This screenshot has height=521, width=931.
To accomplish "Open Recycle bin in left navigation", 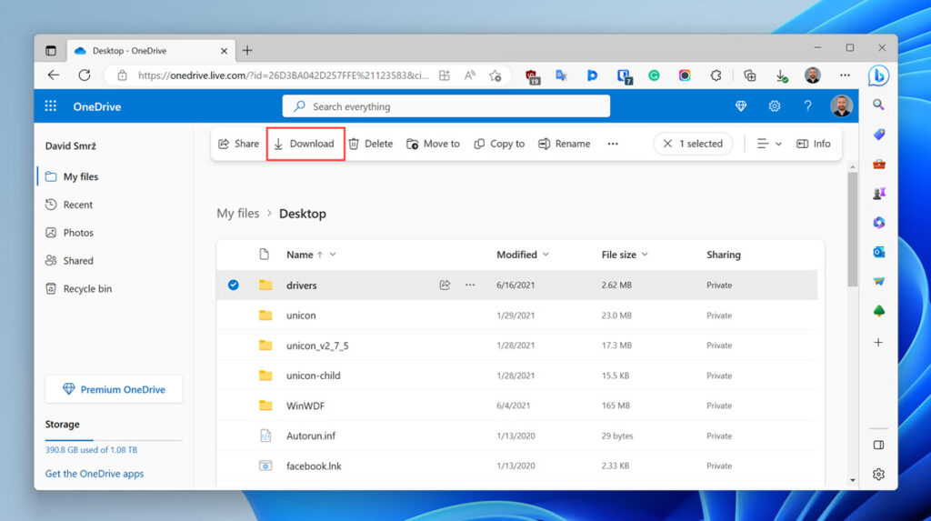I will 87,288.
